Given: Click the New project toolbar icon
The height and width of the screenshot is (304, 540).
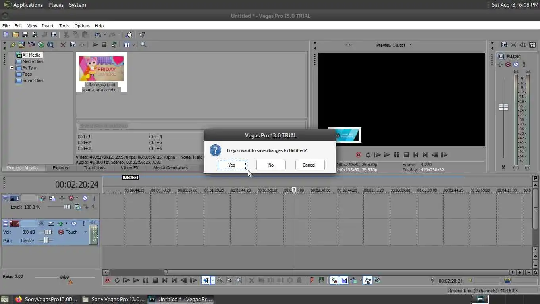Looking at the screenshot, I should pos(6,34).
